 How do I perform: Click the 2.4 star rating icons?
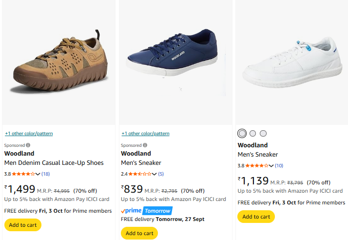click(139, 174)
